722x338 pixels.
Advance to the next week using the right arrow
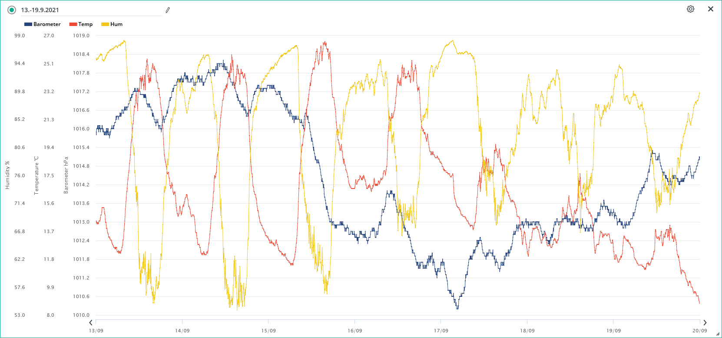tap(705, 322)
